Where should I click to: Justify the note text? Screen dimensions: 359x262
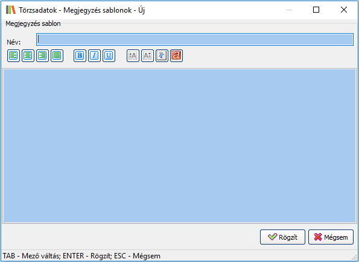pos(57,56)
